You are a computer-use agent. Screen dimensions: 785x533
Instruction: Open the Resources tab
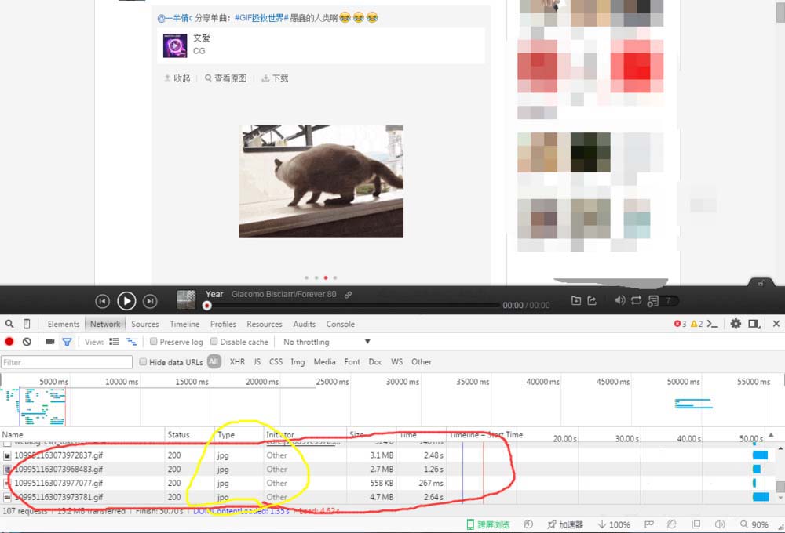(265, 324)
